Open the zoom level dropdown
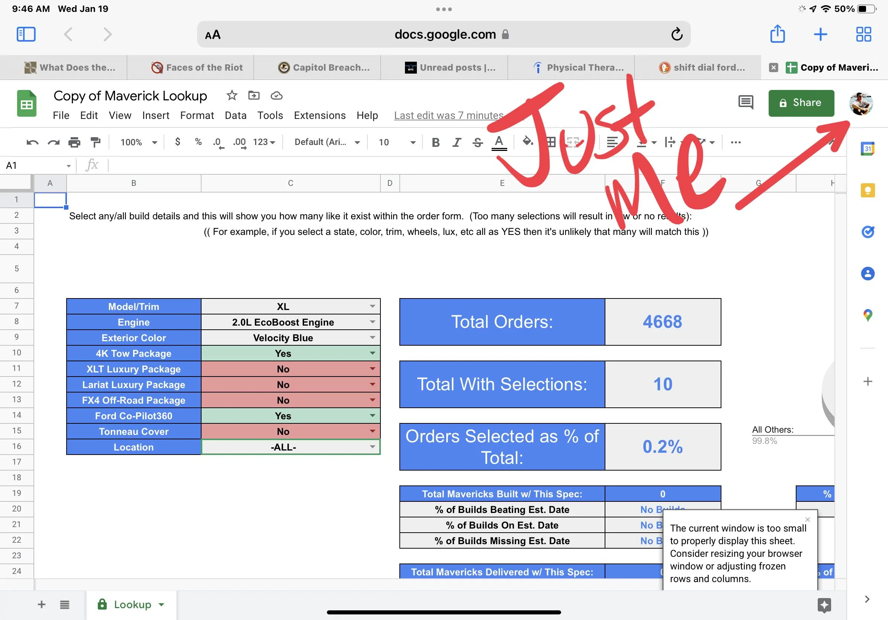The image size is (888, 620). (x=139, y=142)
